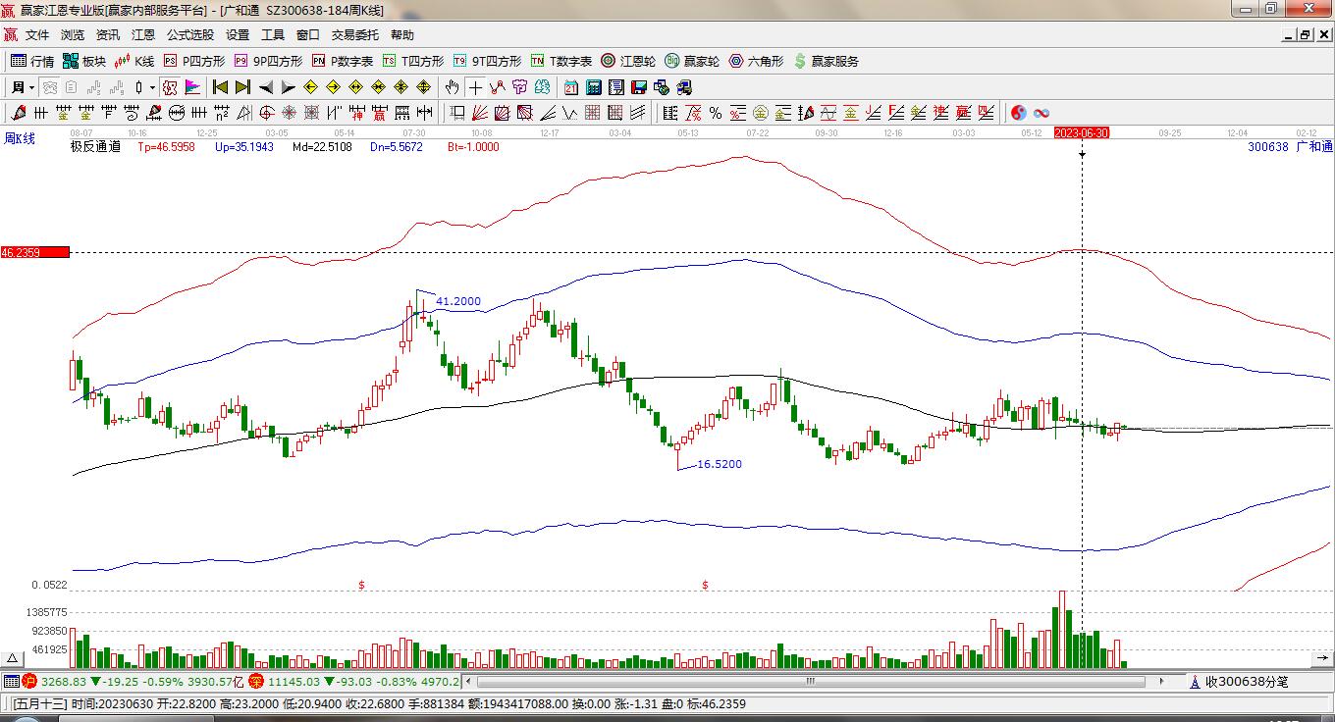This screenshot has height=722, width=1335.
Task: Click the 赢家服务 button
Action: point(827,61)
